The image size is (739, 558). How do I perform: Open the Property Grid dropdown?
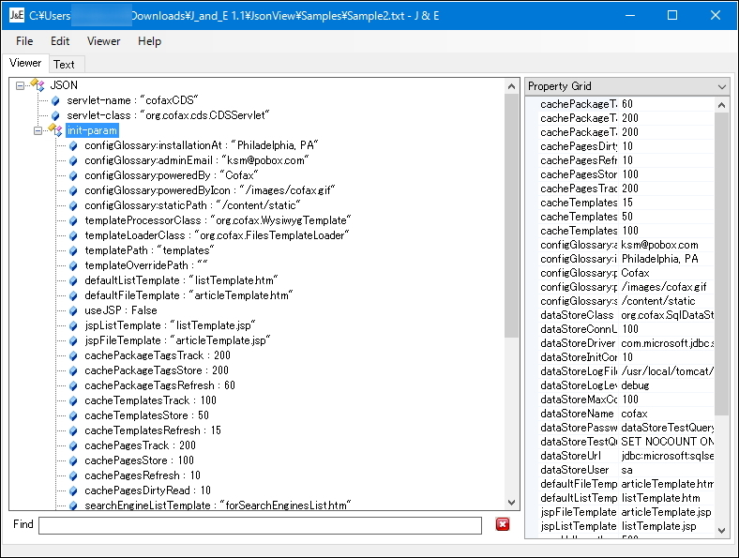click(721, 86)
